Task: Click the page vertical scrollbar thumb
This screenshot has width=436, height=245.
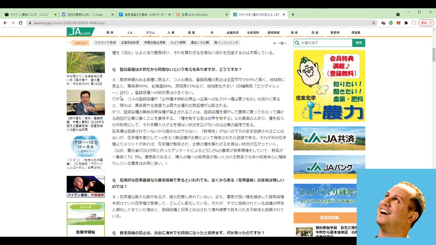Action: [433, 55]
